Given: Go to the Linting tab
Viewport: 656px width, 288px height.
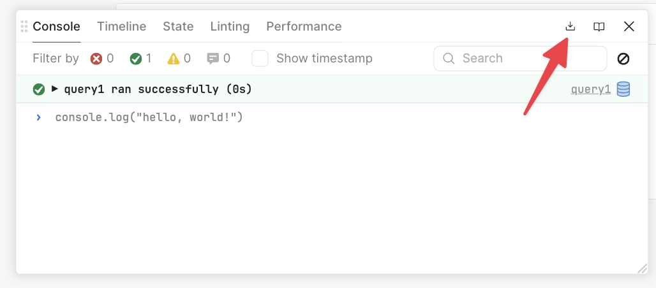Looking at the screenshot, I should (x=230, y=26).
